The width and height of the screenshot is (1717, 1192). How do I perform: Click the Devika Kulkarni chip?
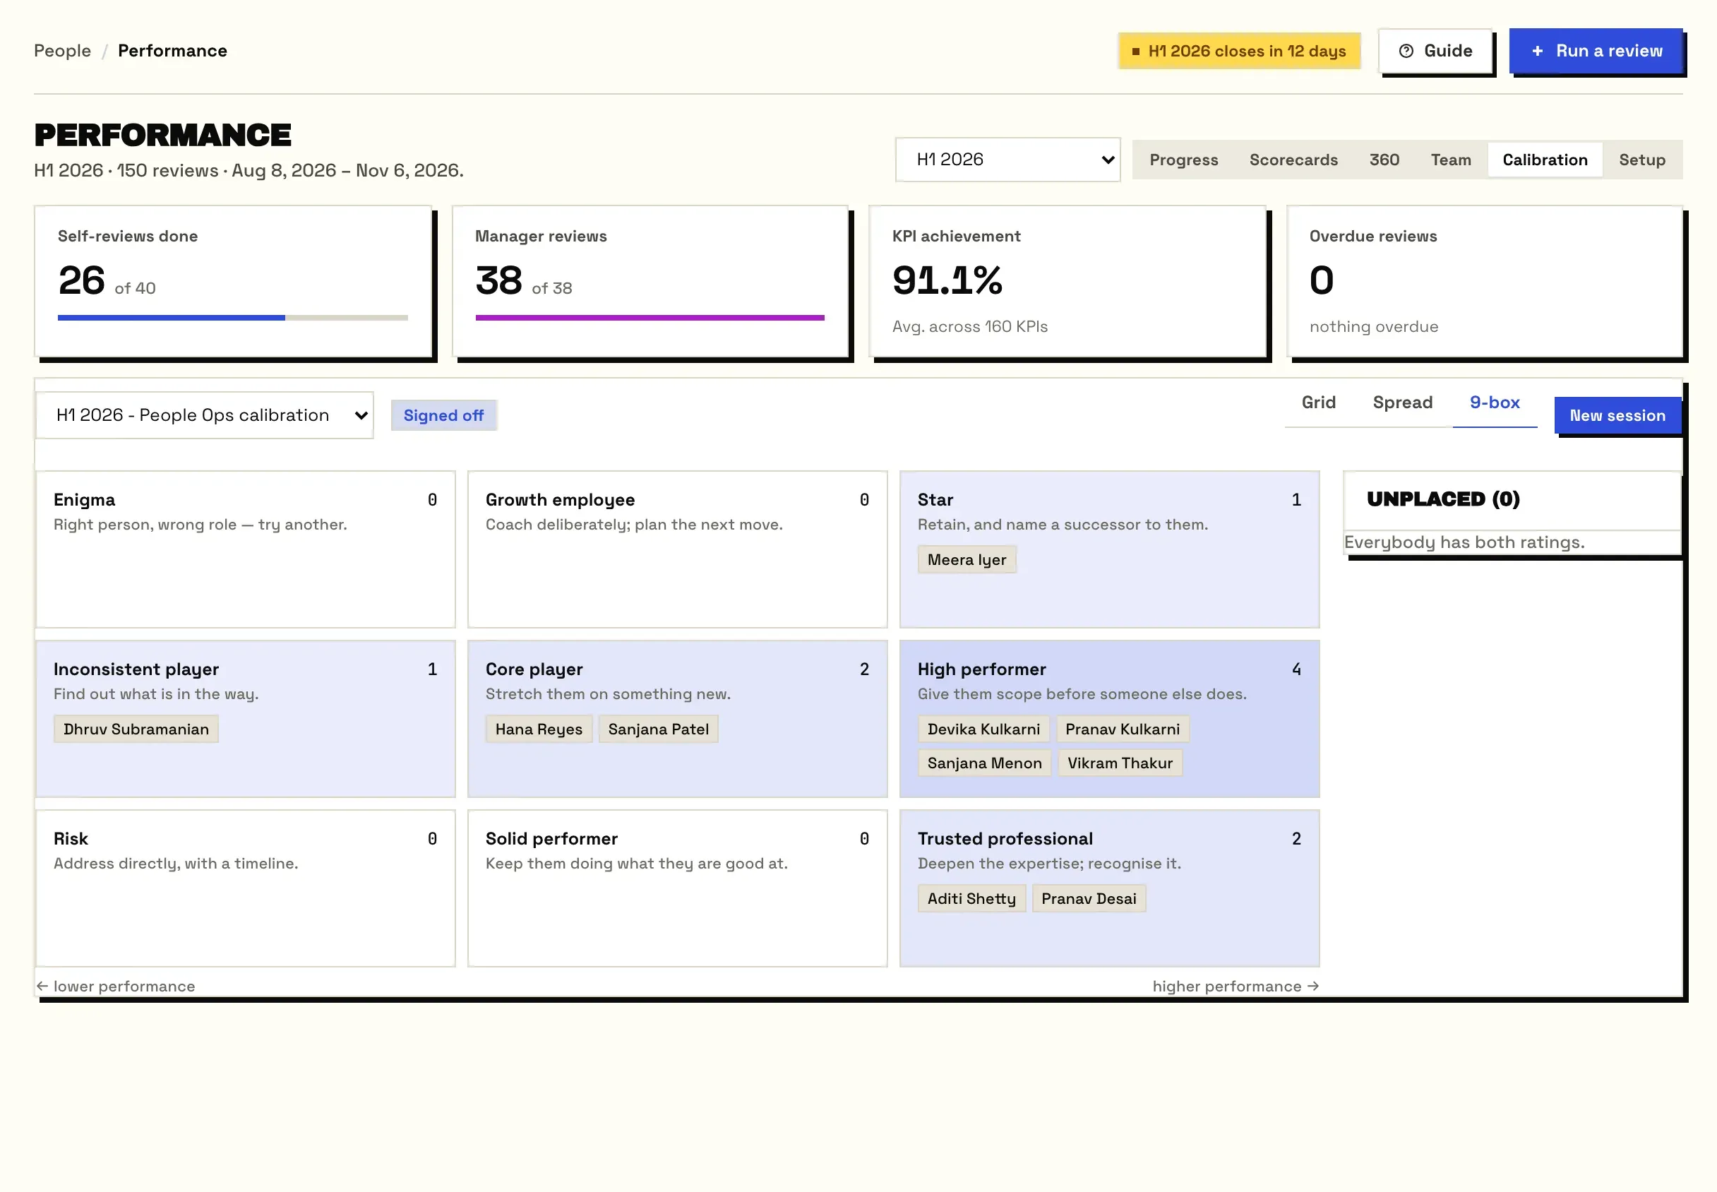click(x=983, y=729)
